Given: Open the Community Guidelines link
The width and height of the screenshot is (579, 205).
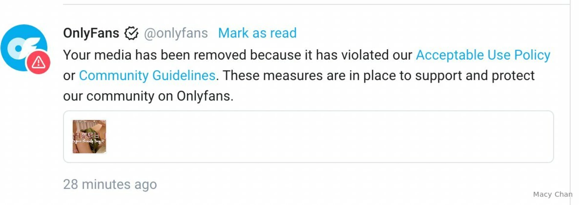Looking at the screenshot, I should [147, 76].
